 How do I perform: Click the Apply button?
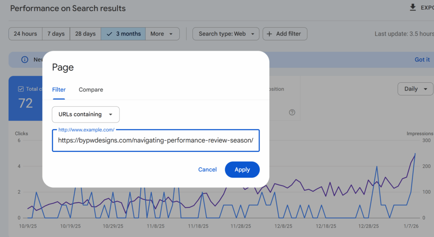coord(242,170)
